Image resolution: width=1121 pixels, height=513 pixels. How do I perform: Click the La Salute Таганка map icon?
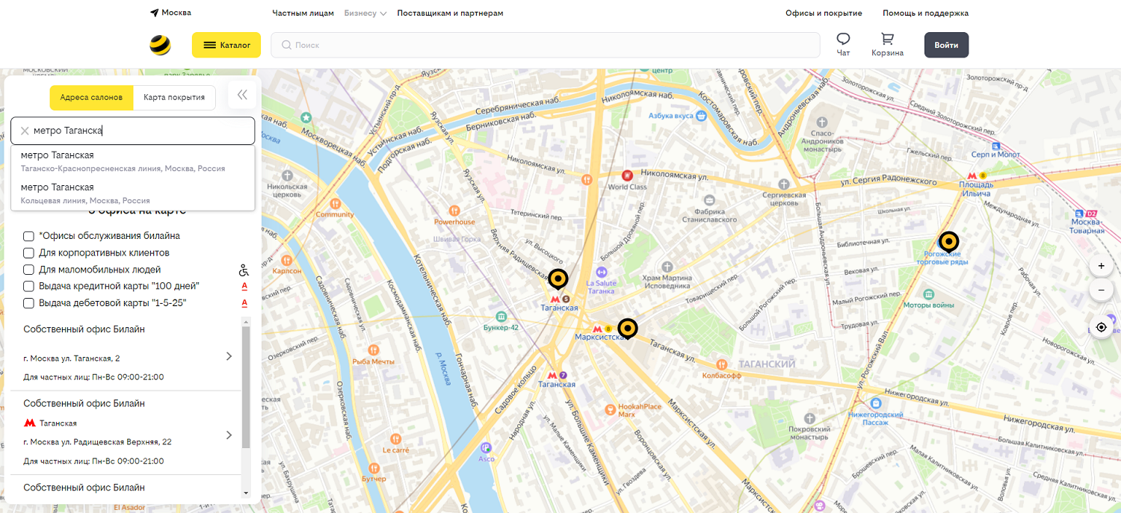pyautogui.click(x=601, y=273)
